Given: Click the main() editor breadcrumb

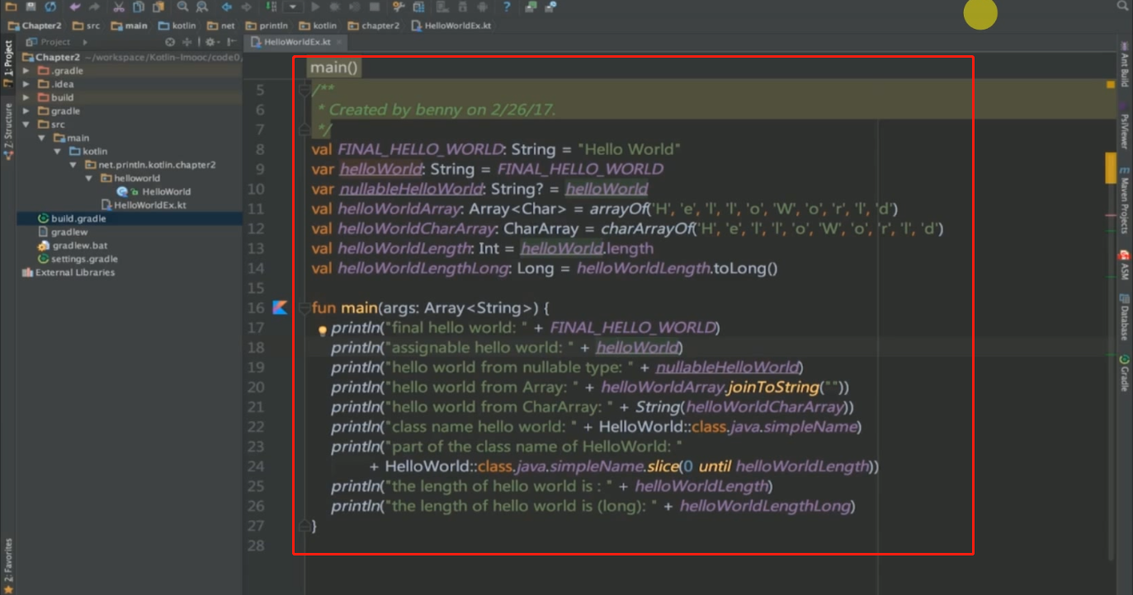Looking at the screenshot, I should point(334,68).
